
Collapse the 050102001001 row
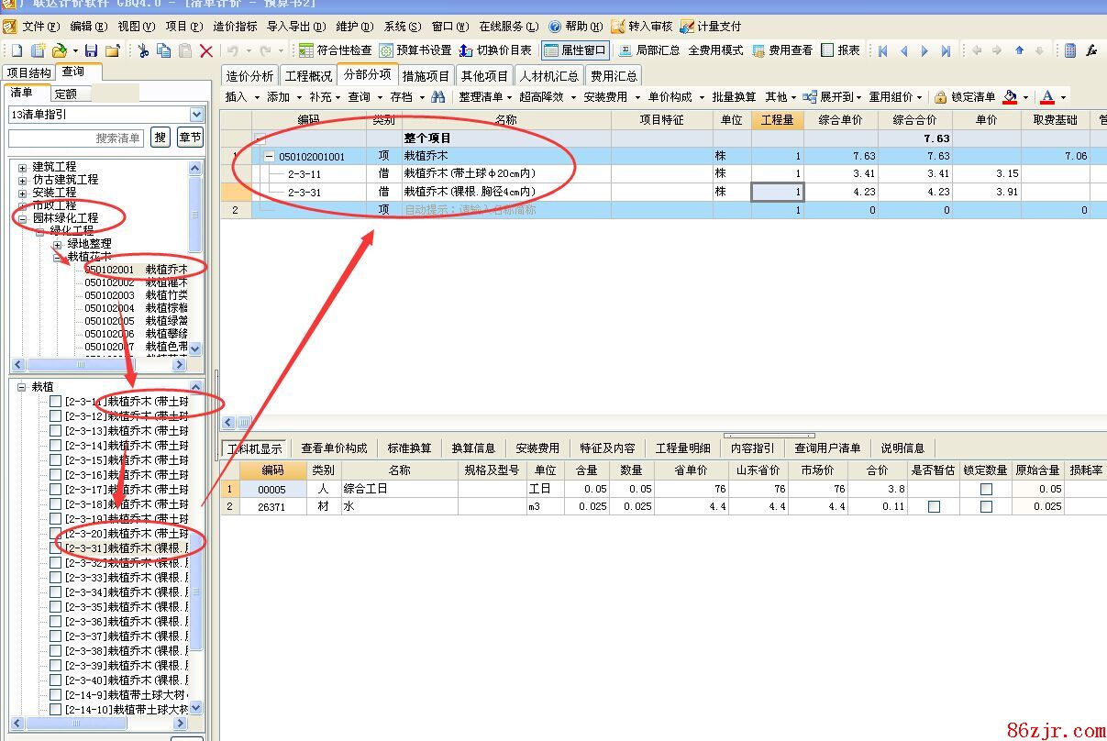click(270, 157)
